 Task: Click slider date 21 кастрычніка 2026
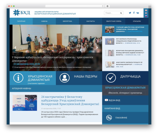pos(27,64)
